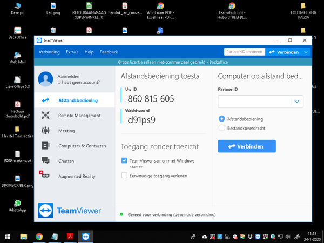Select BackOffice desktop icon
The image size is (324, 243).
[x=17, y=33]
